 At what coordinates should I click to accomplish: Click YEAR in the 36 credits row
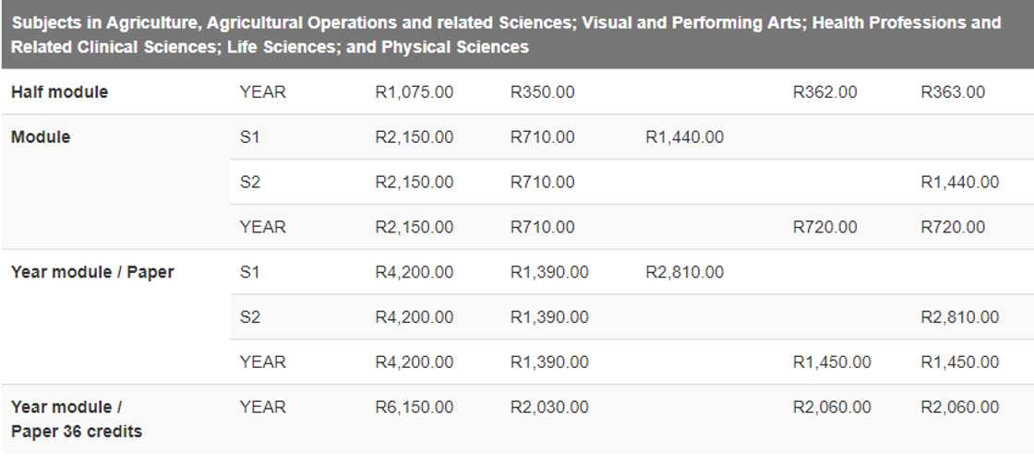point(262,407)
